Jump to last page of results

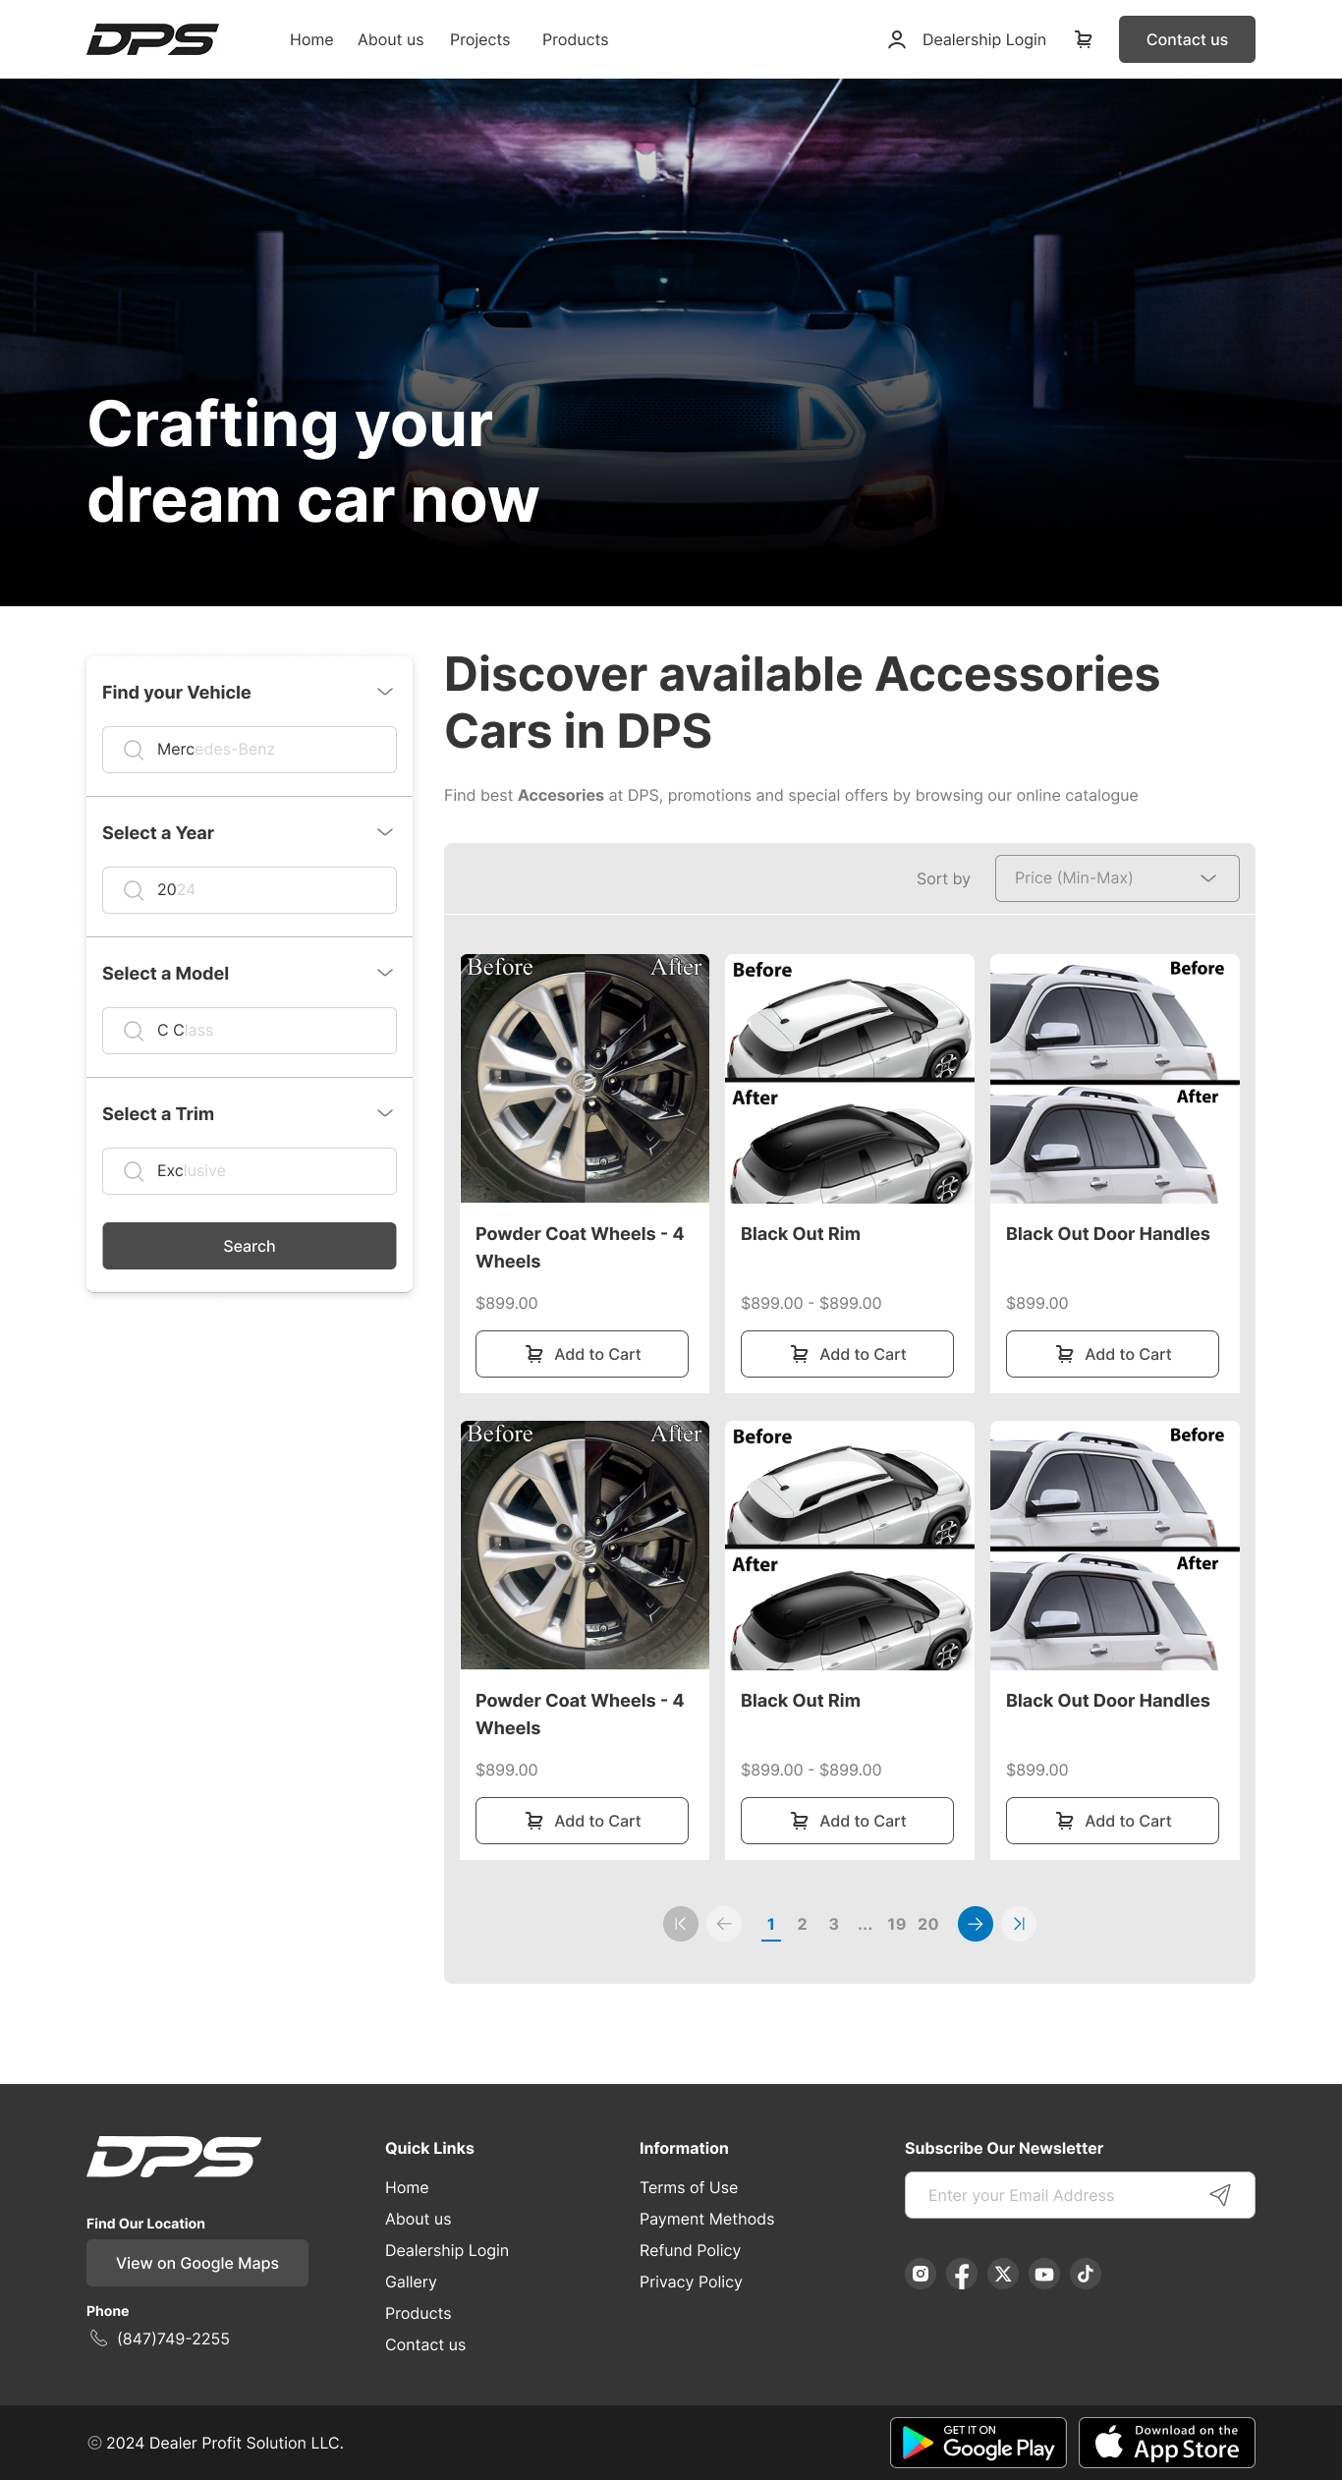pos(1019,1924)
